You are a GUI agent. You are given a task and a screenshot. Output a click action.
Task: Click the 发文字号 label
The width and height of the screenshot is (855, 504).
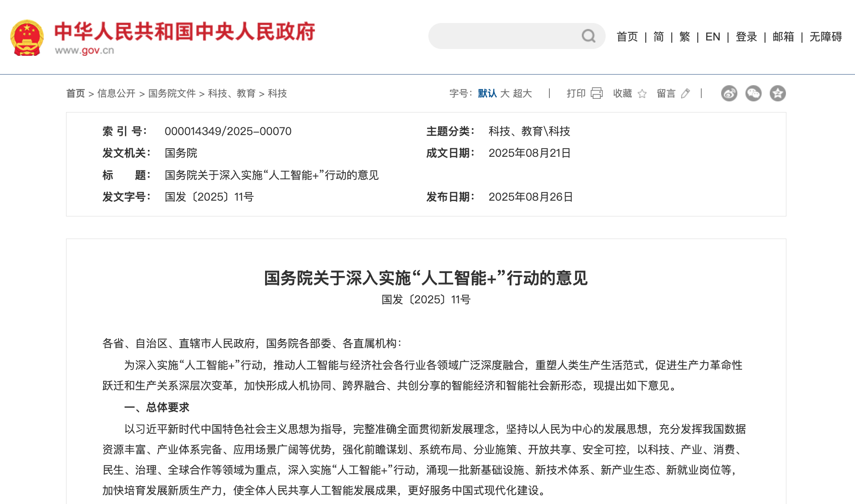click(x=126, y=197)
